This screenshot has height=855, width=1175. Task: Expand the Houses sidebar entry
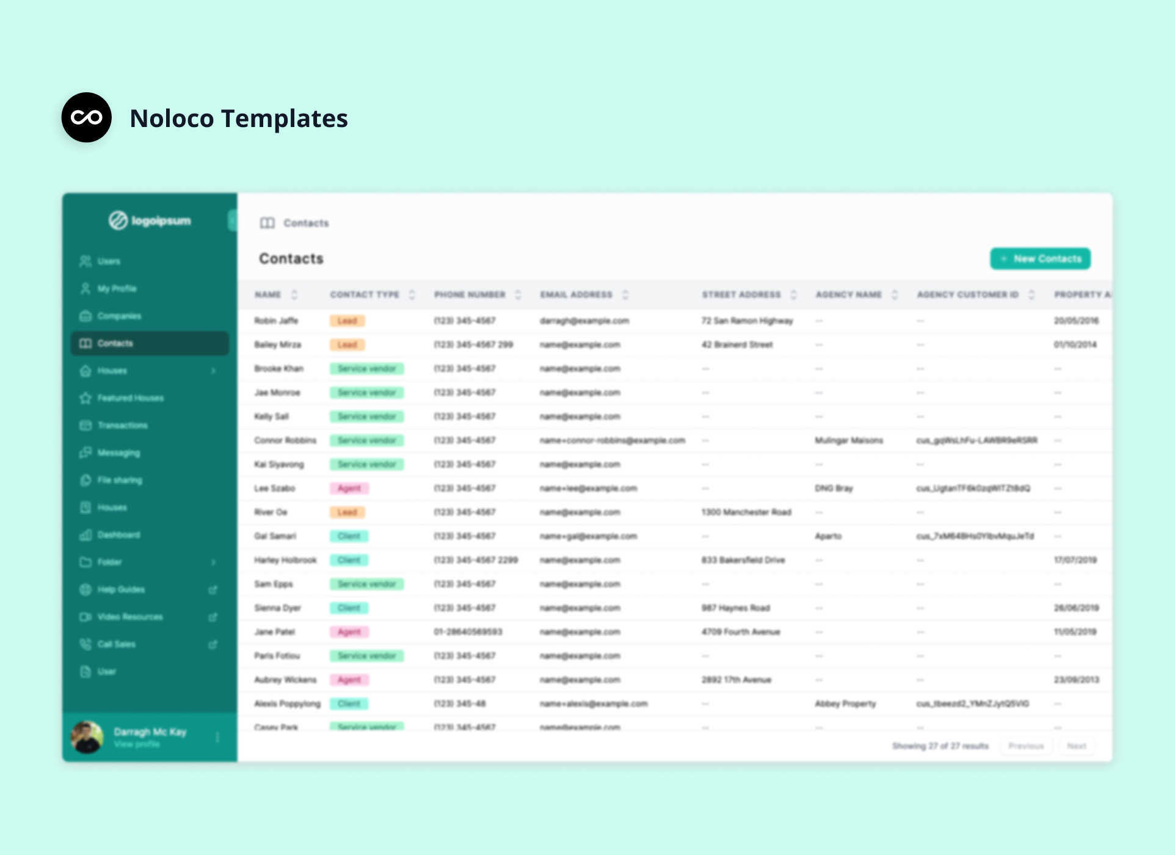point(214,370)
